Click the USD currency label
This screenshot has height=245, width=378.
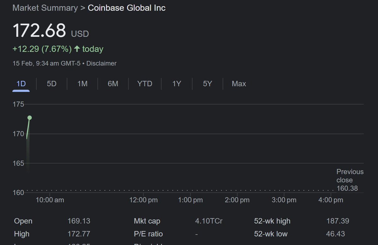click(x=80, y=34)
